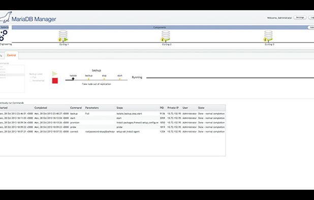Select the database node icon labeled 3
Viewport: 314px width, 200px height.
(x=268, y=36)
